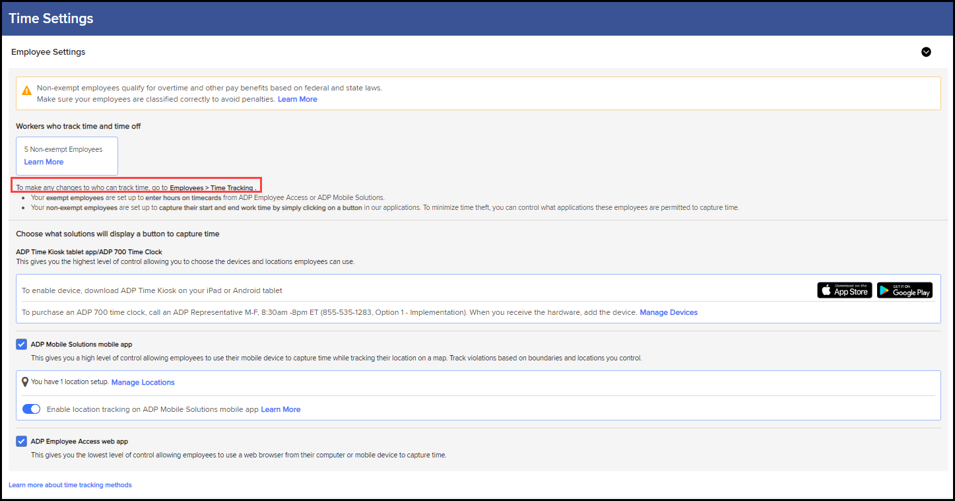
Task: Open the Manage Devices link
Action: click(x=668, y=312)
